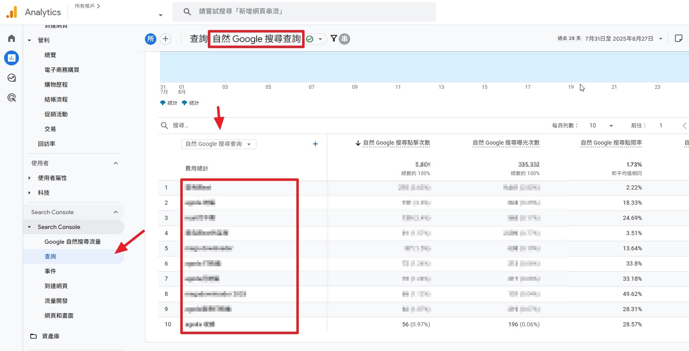Click the first 總計 chart legend item

pos(169,103)
